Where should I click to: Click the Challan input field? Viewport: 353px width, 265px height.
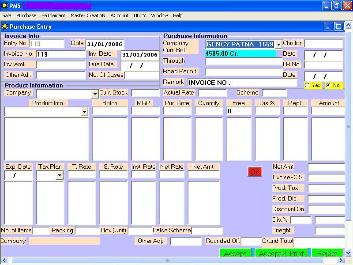point(323,43)
